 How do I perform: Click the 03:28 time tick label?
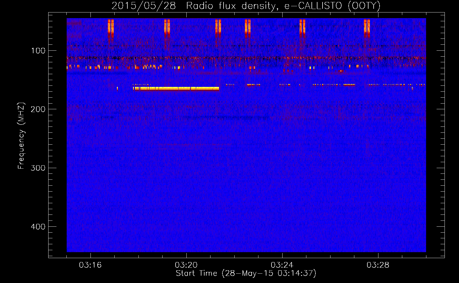tap(378, 265)
